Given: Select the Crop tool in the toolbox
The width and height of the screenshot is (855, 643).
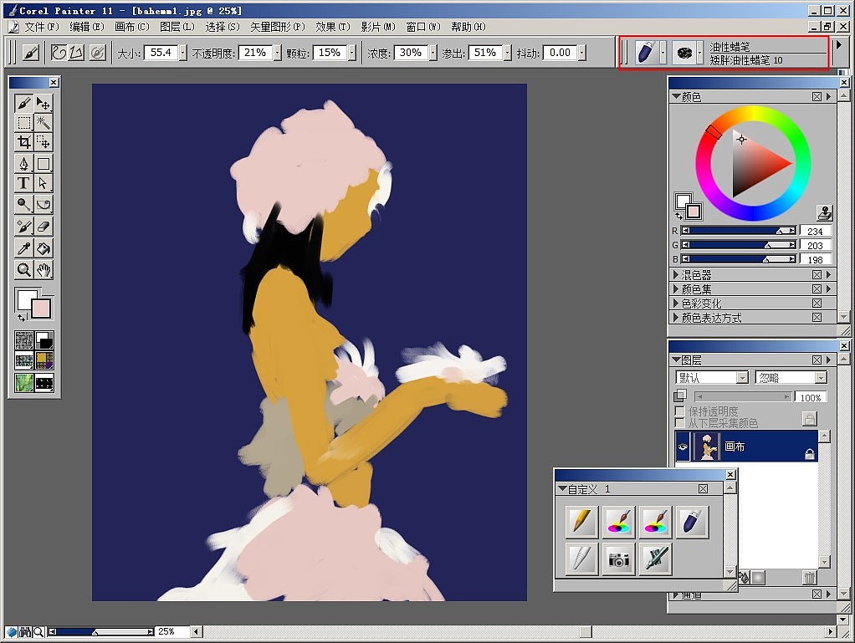Looking at the screenshot, I should pos(24,142).
